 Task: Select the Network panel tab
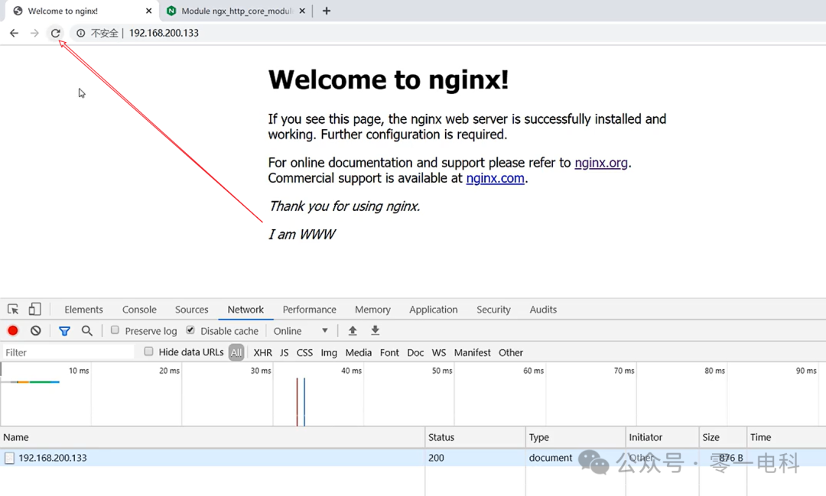246,310
